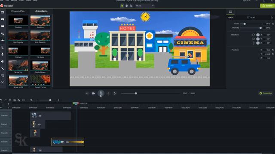
Task: Choose the Scale Up animation thumbnail
Action: click(x=18, y=65)
